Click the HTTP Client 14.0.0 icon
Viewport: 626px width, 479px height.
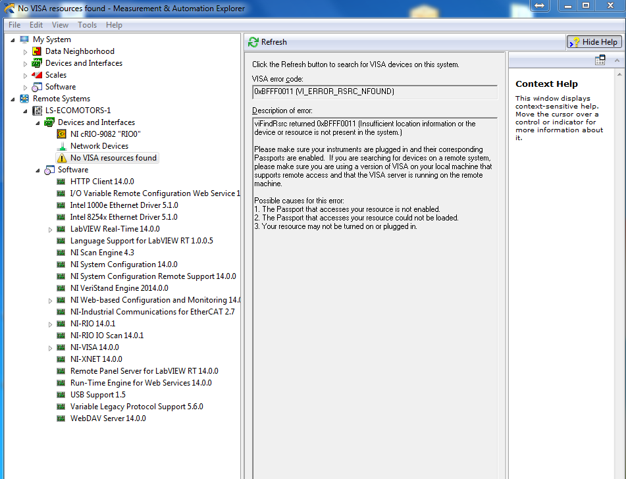(61, 182)
